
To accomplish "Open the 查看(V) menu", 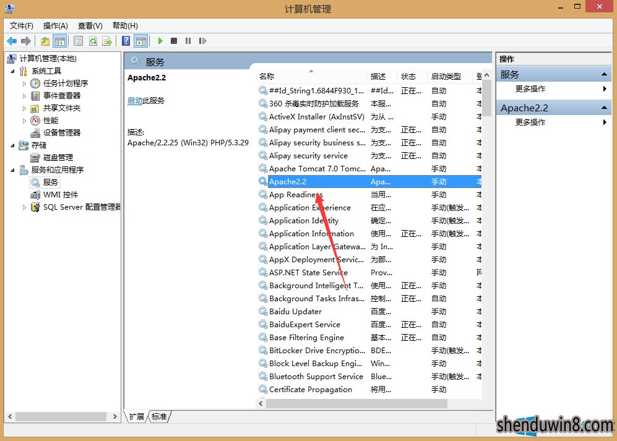I will point(90,26).
